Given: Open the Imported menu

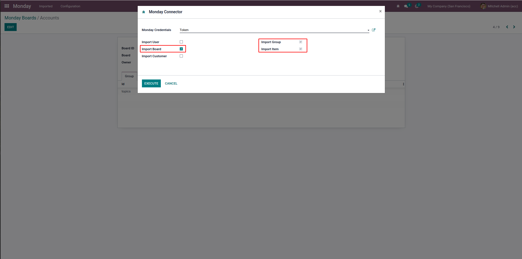Looking at the screenshot, I should point(46,6).
